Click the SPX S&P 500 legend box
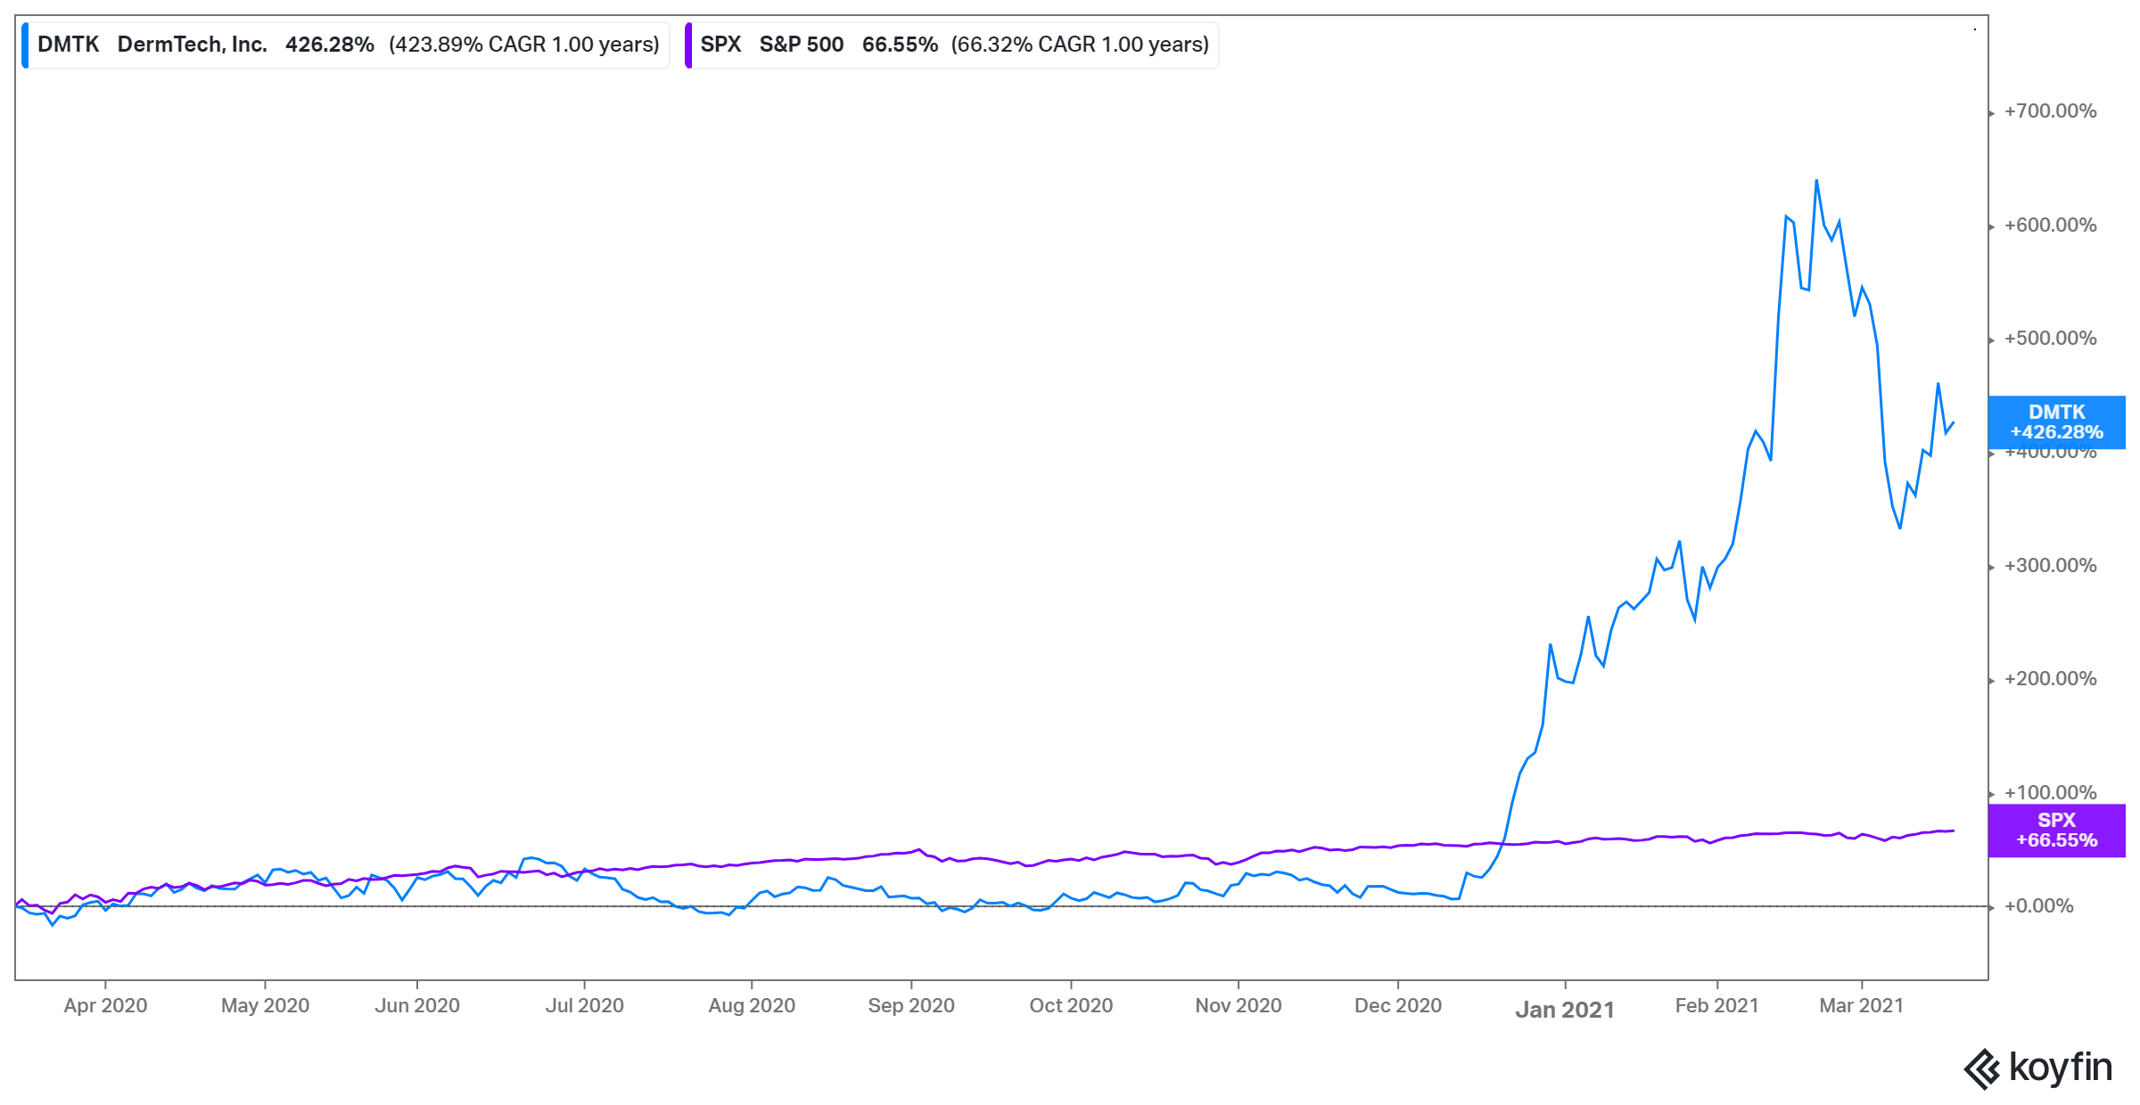This screenshot has width=2140, height=1105. click(x=951, y=45)
